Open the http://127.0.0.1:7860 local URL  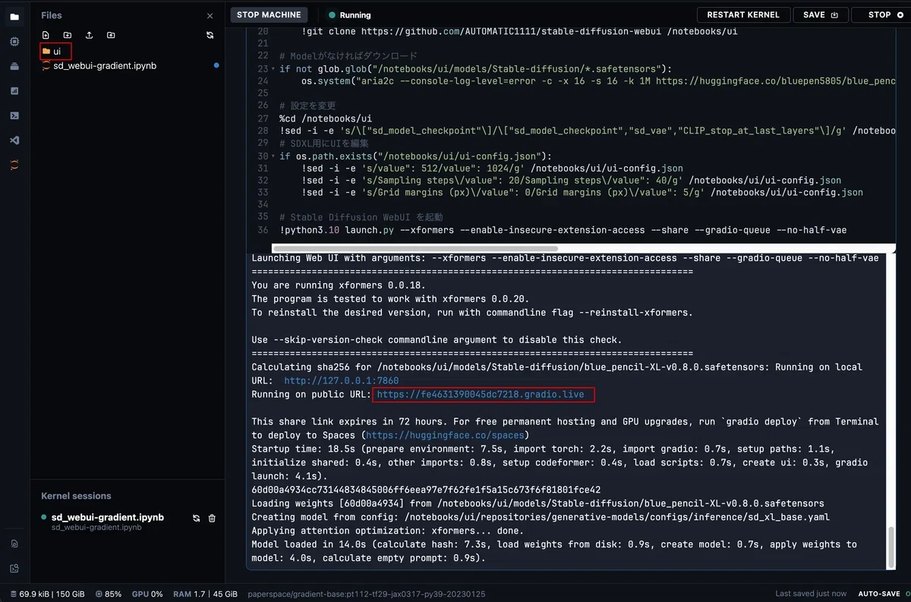pyautogui.click(x=342, y=380)
